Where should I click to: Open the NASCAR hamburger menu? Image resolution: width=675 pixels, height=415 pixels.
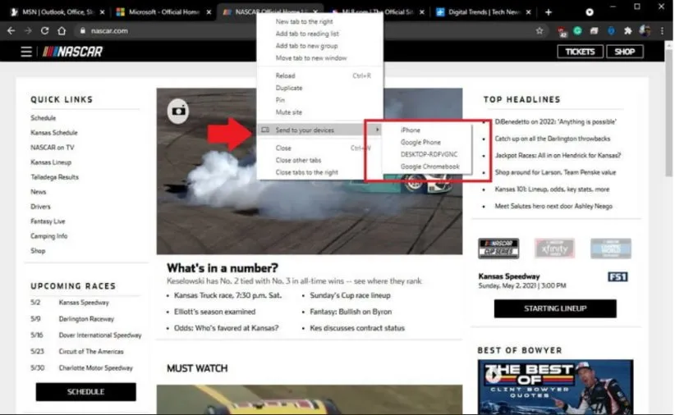26,52
